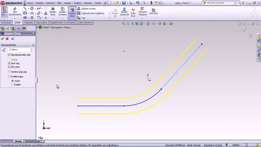This screenshot has height=147, width=261.
Task: Click the offset distance 17.00mm field
Action: pos(19,49)
